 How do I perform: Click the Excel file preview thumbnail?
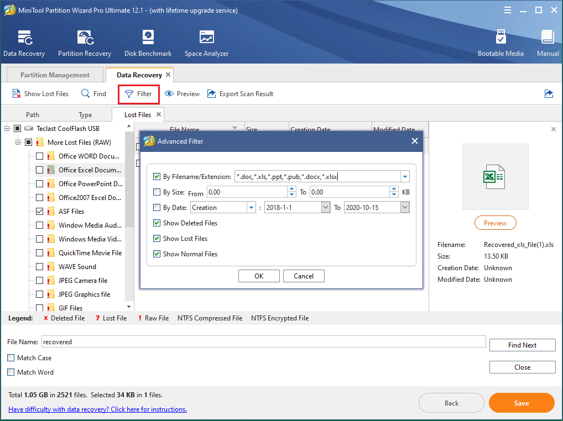[x=495, y=177]
